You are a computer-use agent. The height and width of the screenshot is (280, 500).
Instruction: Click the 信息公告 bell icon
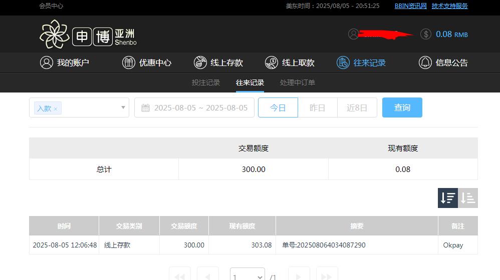click(x=425, y=62)
